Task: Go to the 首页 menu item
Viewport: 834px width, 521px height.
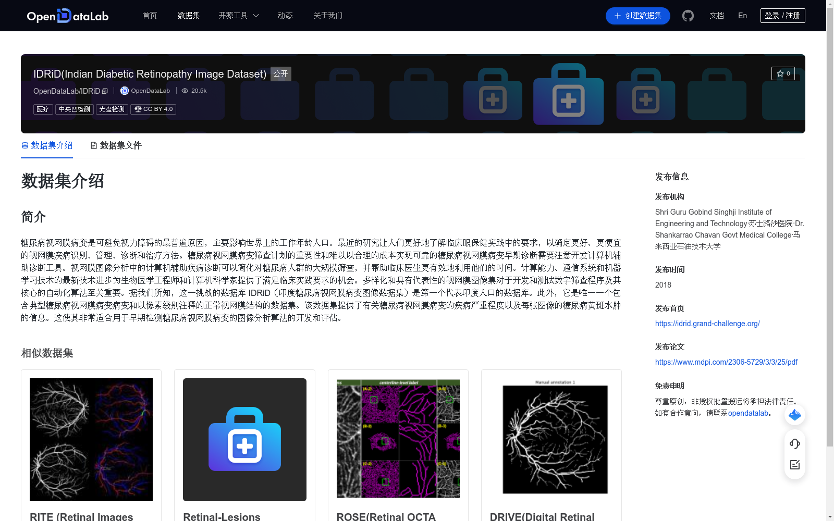Action: coord(150,16)
